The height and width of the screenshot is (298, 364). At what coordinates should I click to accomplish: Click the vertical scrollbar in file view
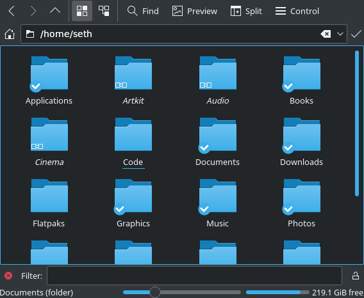click(x=357, y=123)
